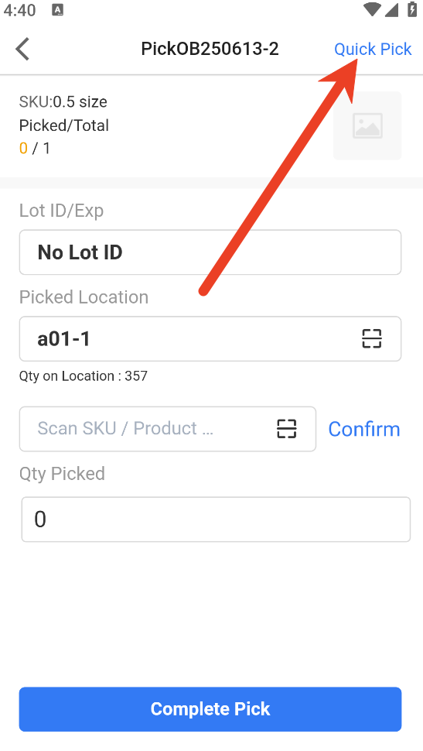Tap the Wi-Fi status icon

(372, 9)
